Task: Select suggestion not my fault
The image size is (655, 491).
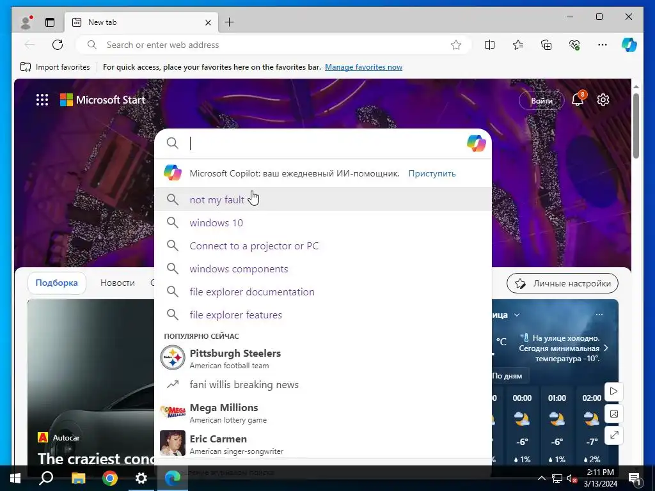Action: coord(323,199)
